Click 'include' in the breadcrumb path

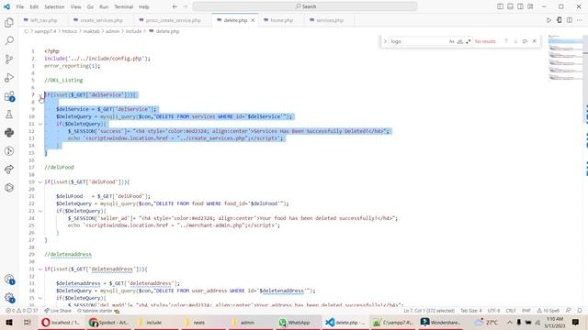133,31
